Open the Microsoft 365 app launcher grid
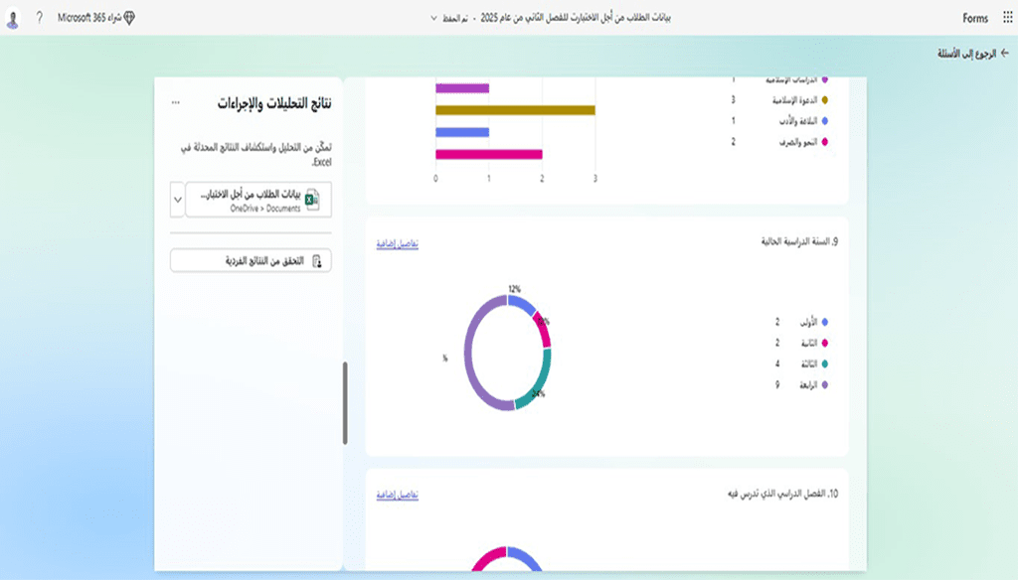This screenshot has height=580, width=1018. tap(1007, 18)
